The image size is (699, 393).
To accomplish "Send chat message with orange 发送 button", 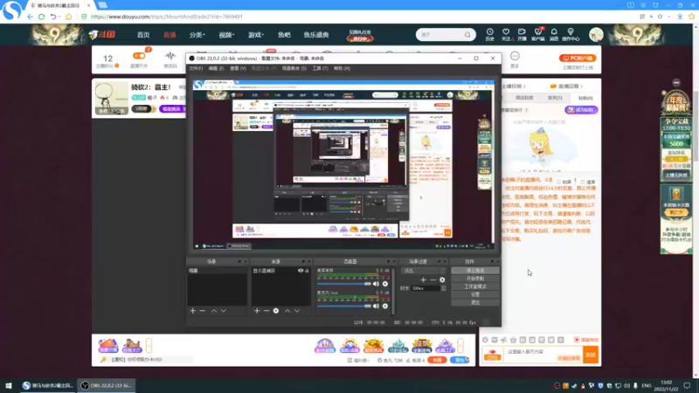I will [x=591, y=355].
